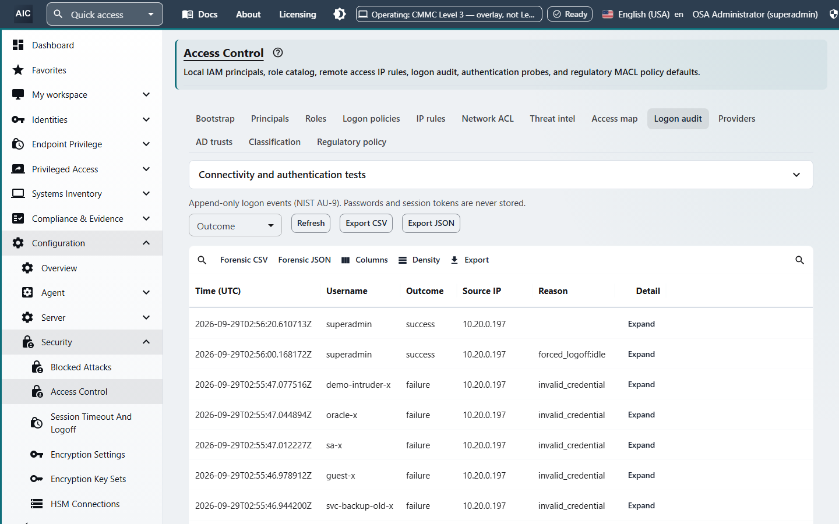This screenshot has width=839, height=524.
Task: Open the Docs link in header
Action: point(200,14)
